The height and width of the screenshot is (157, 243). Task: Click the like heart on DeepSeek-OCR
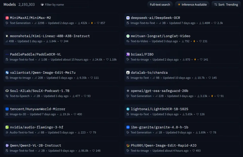(215, 23)
